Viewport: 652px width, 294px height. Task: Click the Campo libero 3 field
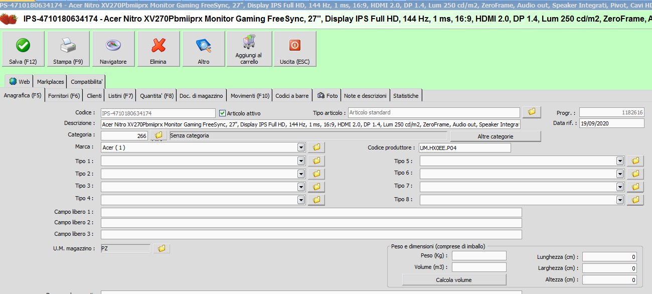[x=311, y=234]
